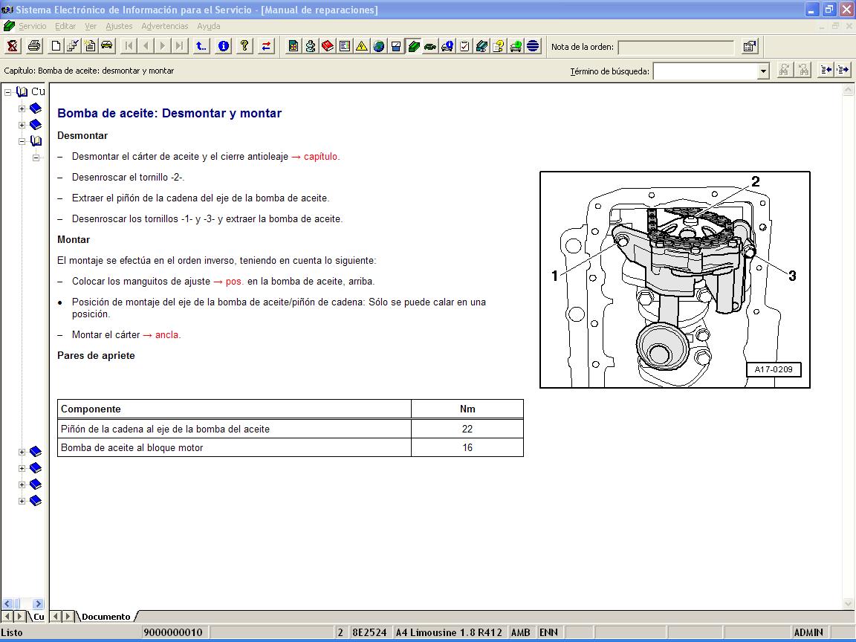Click the red book toolbar icon

[x=328, y=46]
